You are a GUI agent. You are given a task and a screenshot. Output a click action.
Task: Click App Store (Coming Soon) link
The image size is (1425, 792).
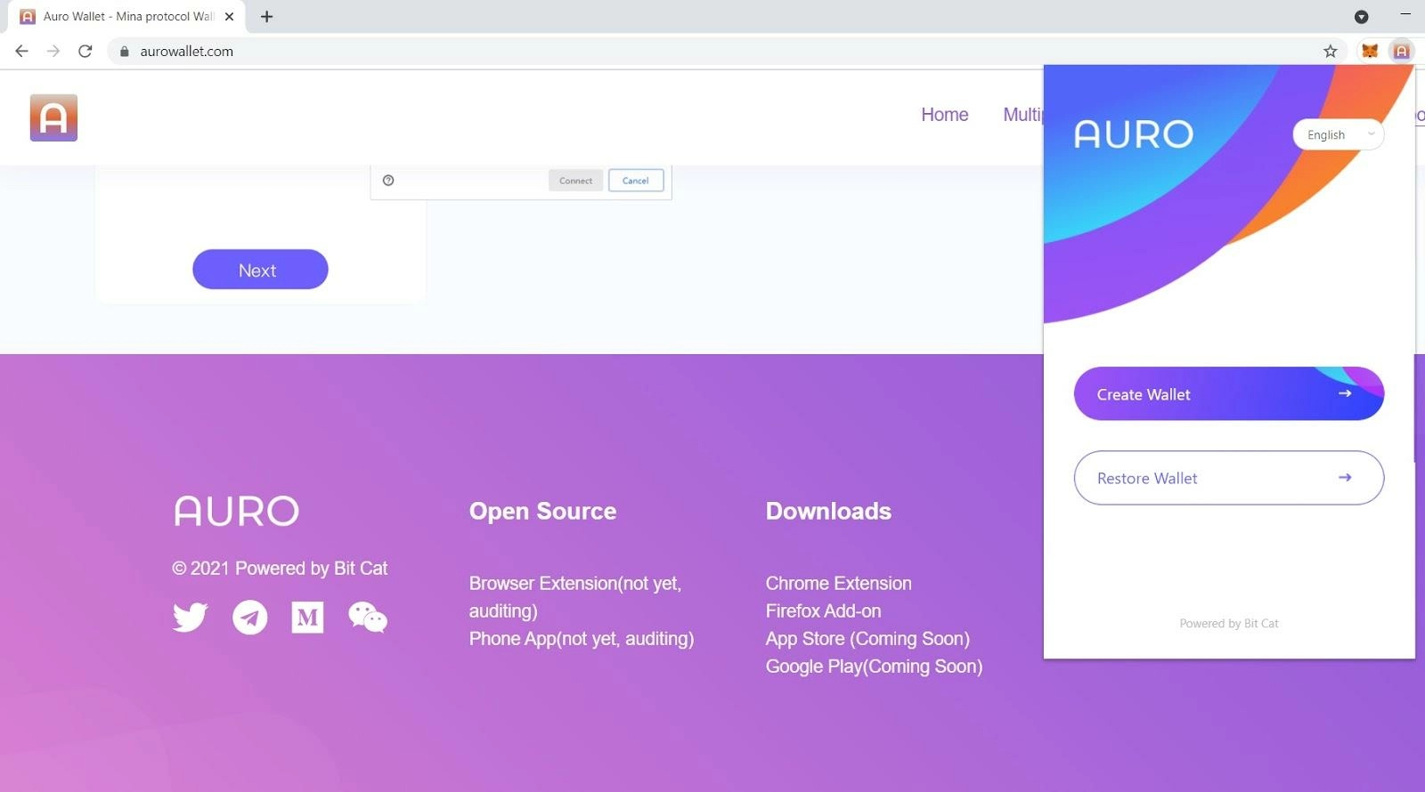[867, 639]
